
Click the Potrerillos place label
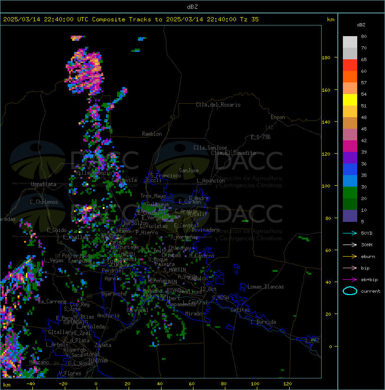pyautogui.click(x=77, y=255)
